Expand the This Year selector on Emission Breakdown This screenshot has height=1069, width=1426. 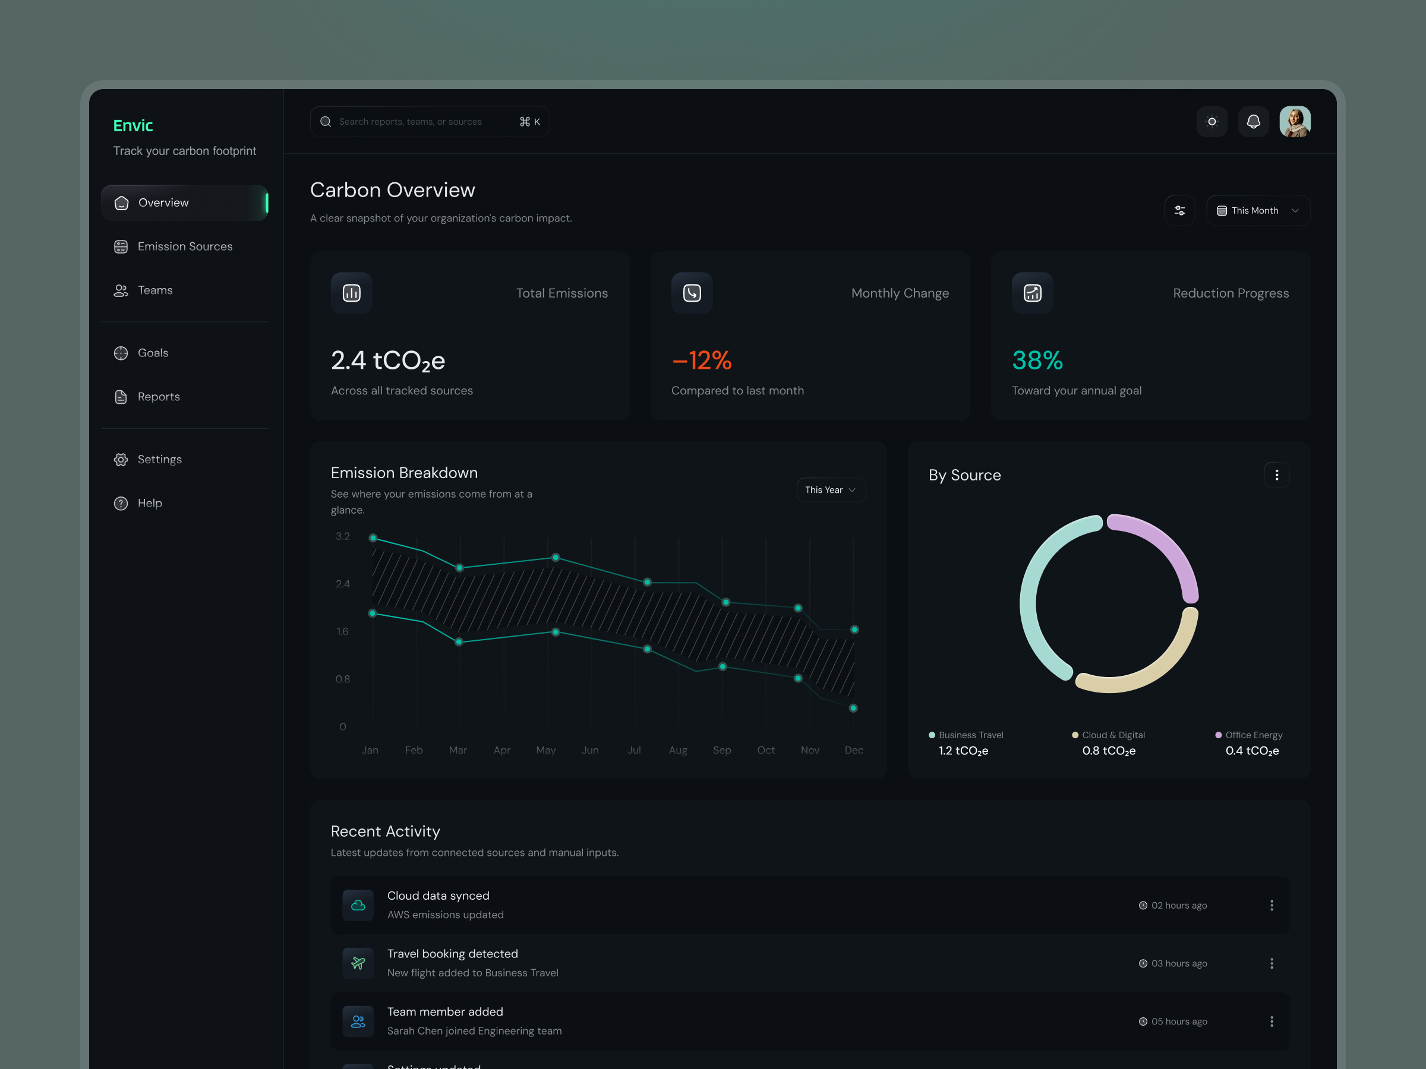coord(830,490)
